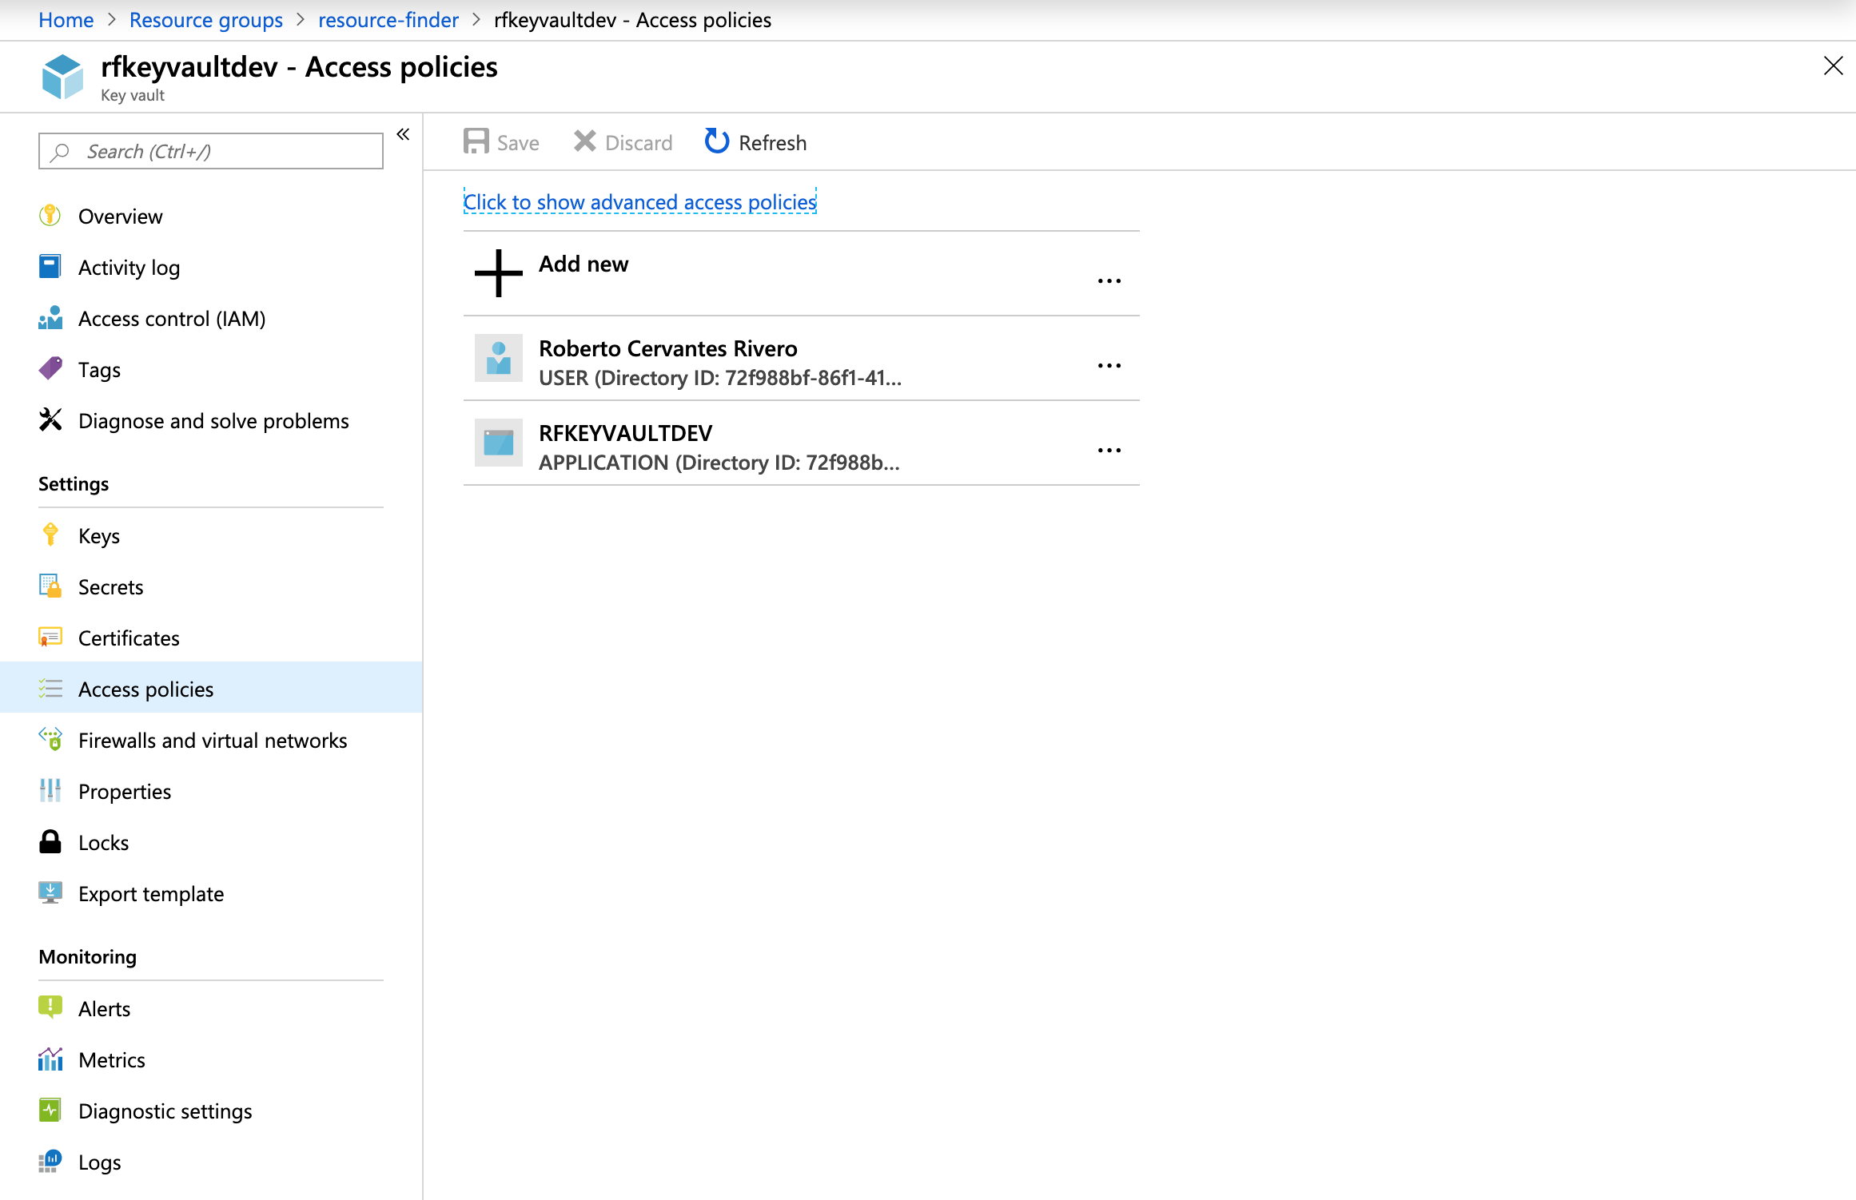Click the Certificates icon in sidebar
This screenshot has width=1856, height=1200.
pyautogui.click(x=51, y=638)
